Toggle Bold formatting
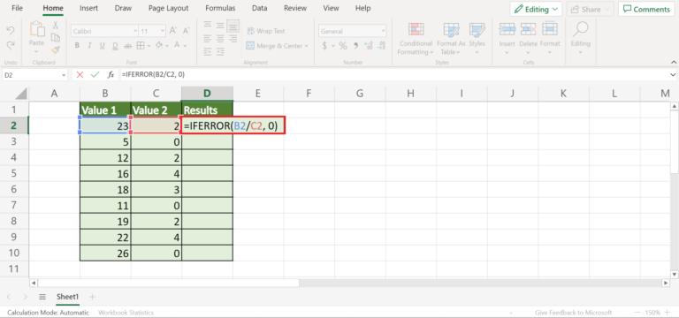679x318 pixels. tap(77, 45)
